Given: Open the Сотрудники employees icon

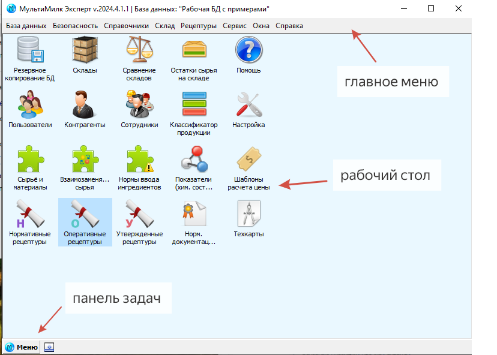Looking at the screenshot, I should tap(139, 104).
